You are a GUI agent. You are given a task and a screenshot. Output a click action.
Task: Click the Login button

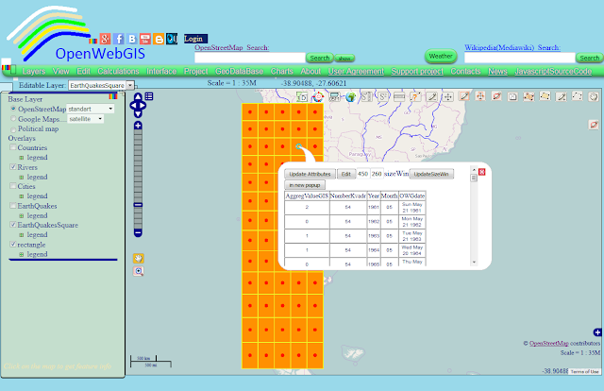195,39
